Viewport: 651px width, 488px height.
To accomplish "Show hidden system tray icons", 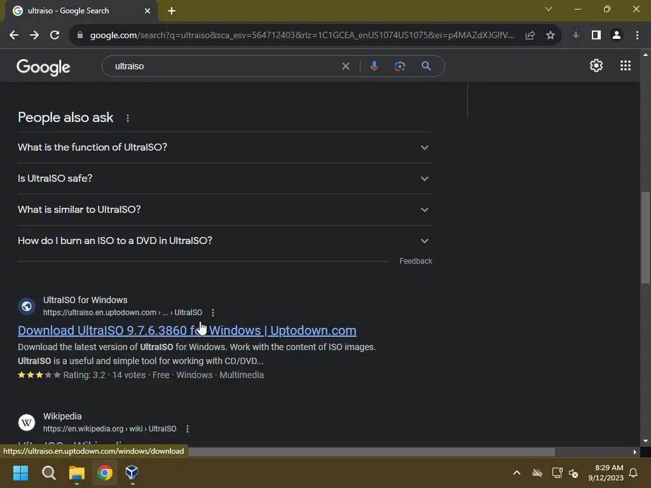I will 516,473.
